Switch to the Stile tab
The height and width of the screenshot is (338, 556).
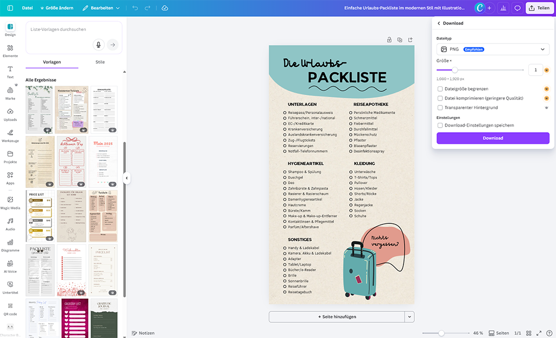pyautogui.click(x=100, y=62)
